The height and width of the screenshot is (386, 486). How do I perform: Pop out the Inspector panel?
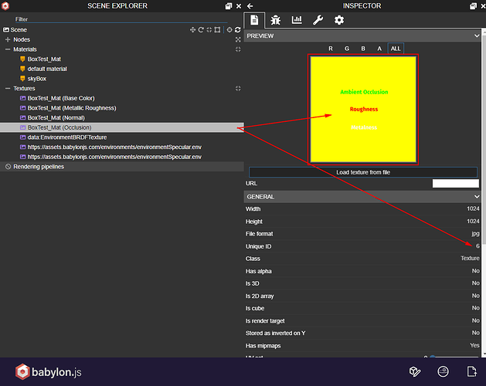[x=473, y=6]
